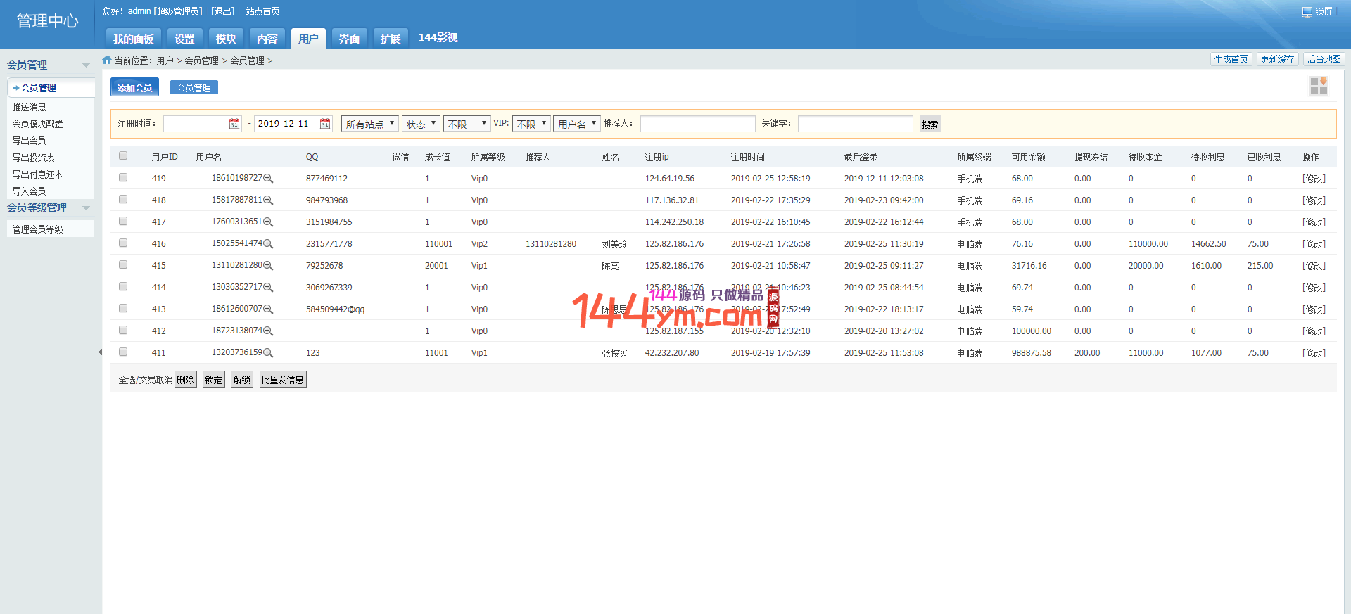Click the home icon in breadcrumb
The image size is (1351, 614).
(107, 60)
